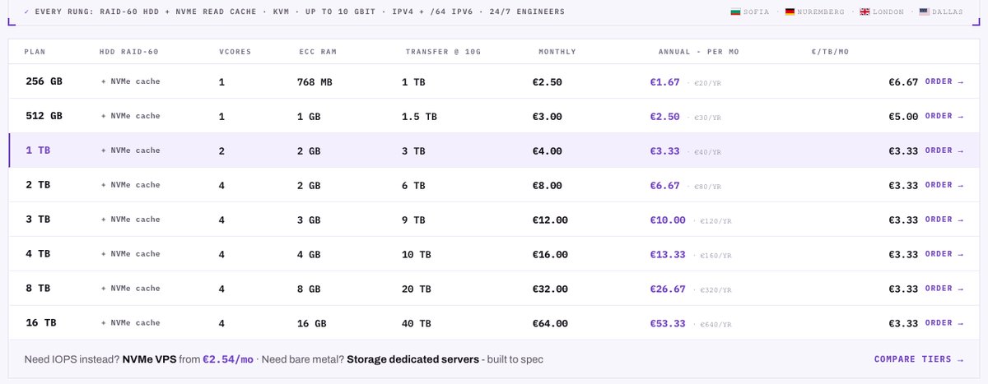Open the Storage dedicated servers link
Image resolution: width=988 pixels, height=384 pixels.
pyautogui.click(x=412, y=359)
